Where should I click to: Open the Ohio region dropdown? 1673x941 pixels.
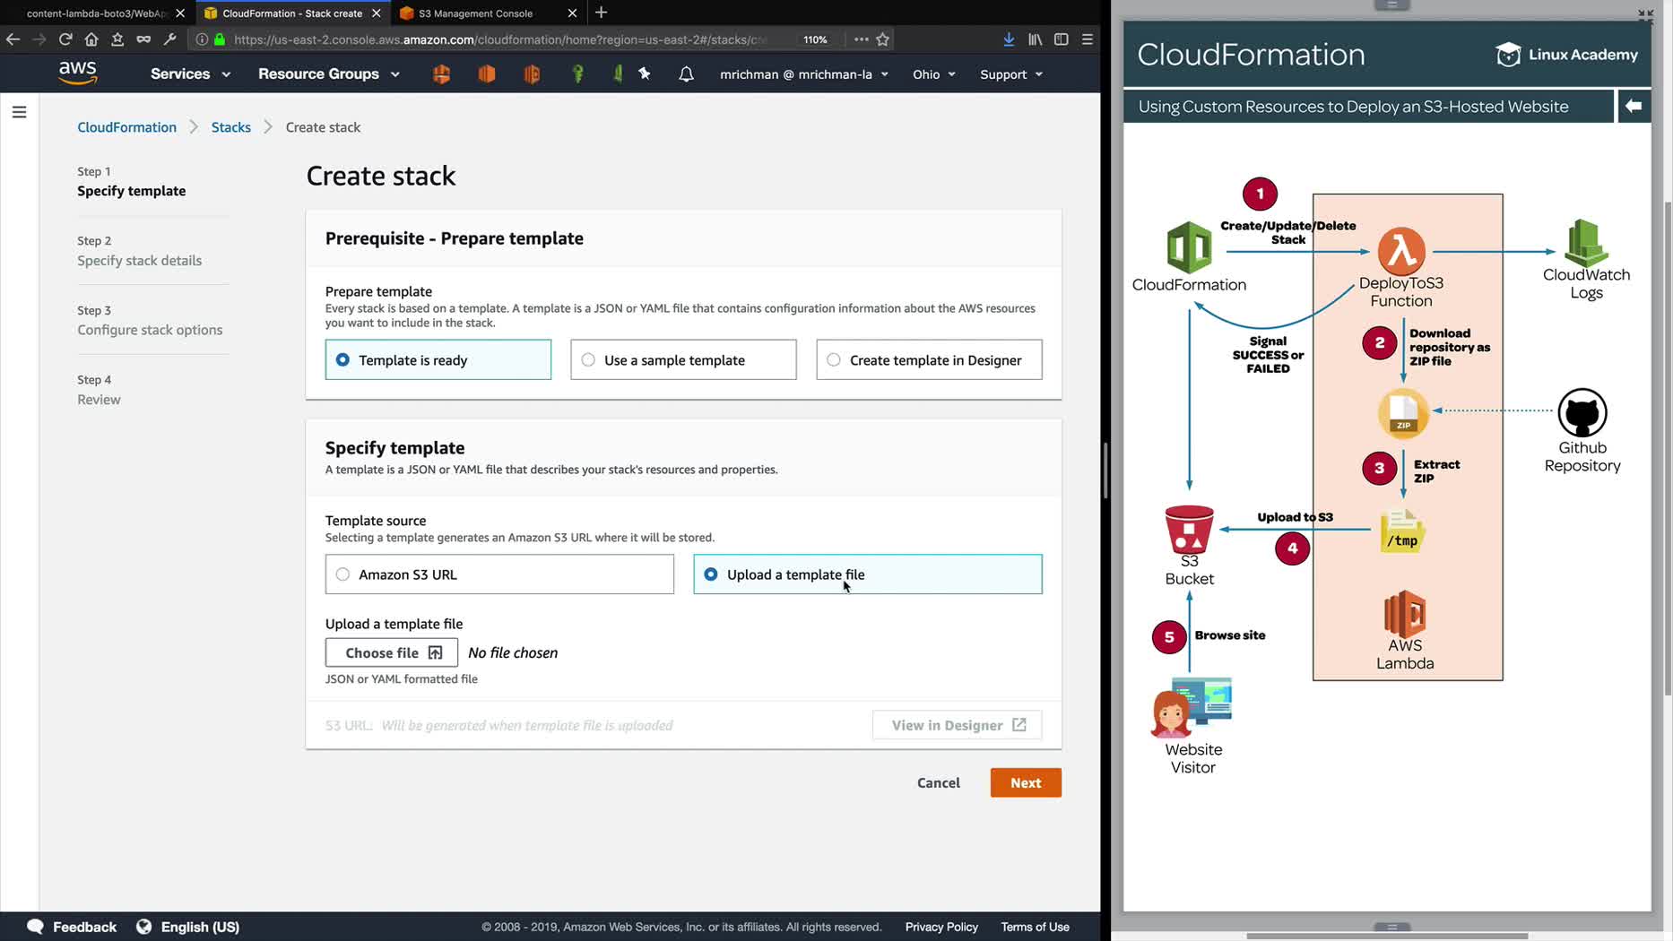pos(933,74)
